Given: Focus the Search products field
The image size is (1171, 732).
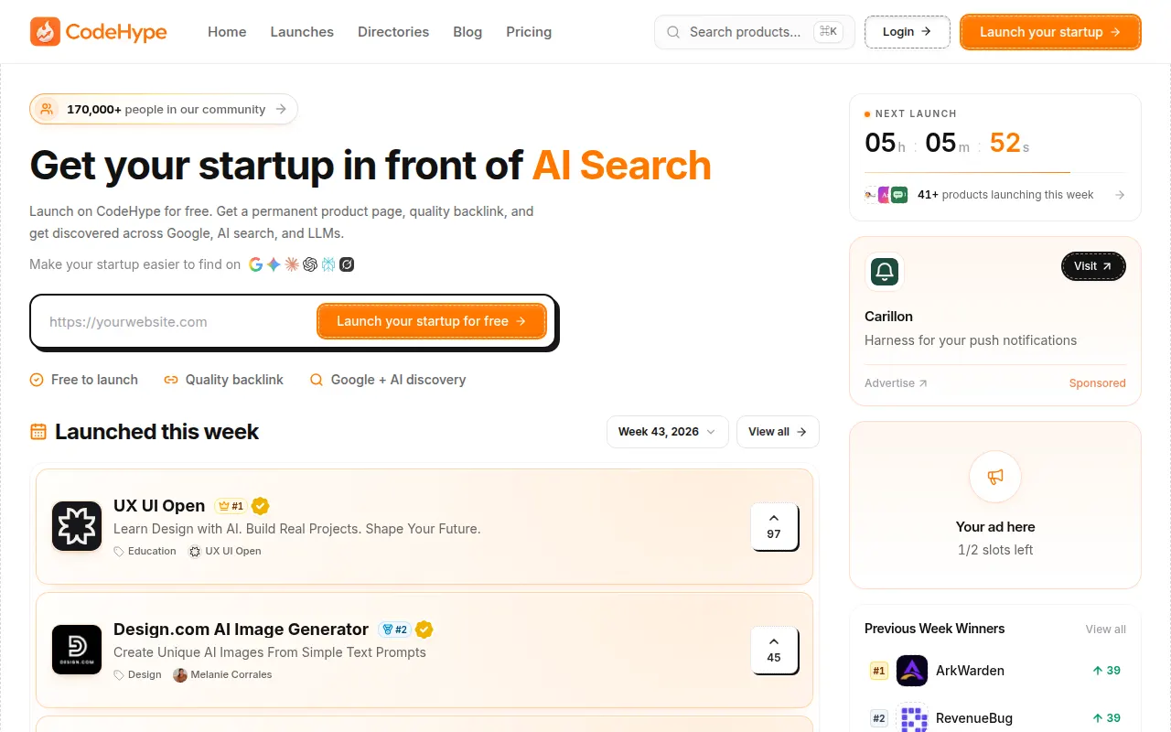Looking at the screenshot, I should tap(755, 32).
